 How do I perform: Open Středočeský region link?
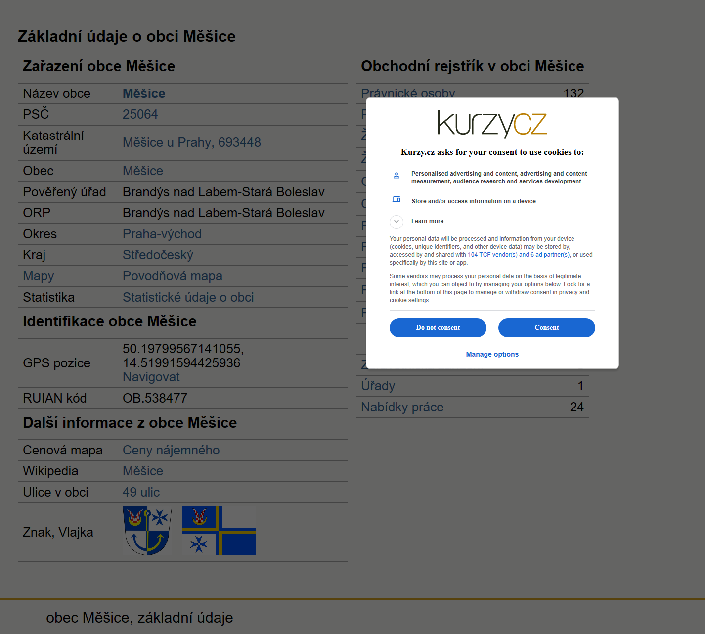pos(158,255)
